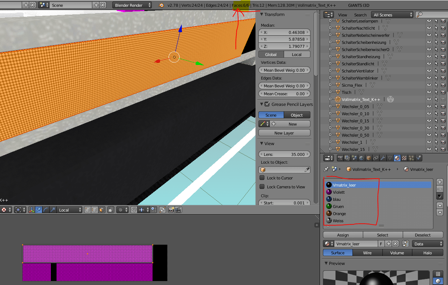Open the Modifiers wrench properties tab
Viewport: 448px width, 285px height.
383,158
